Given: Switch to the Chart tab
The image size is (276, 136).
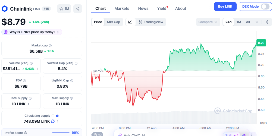Looking at the screenshot, I should (x=101, y=8).
